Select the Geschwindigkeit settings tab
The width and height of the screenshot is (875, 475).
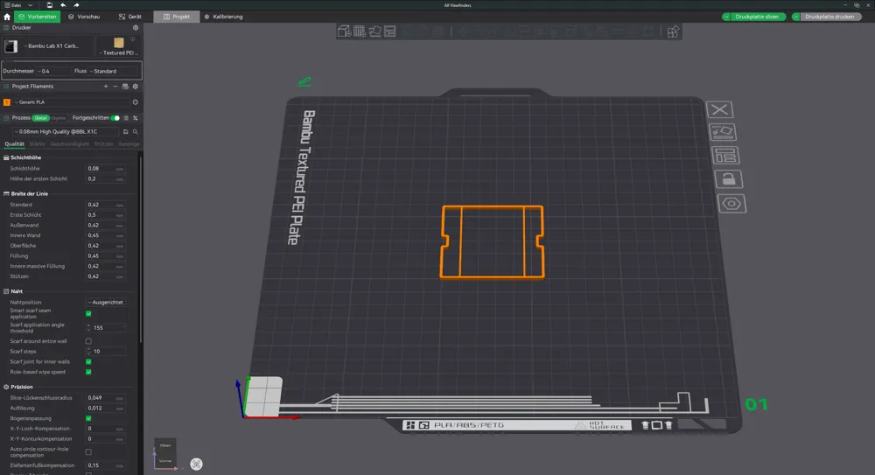69,144
